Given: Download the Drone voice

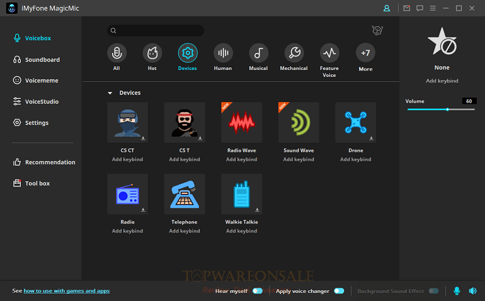Looking at the screenshot, I should 371,139.
